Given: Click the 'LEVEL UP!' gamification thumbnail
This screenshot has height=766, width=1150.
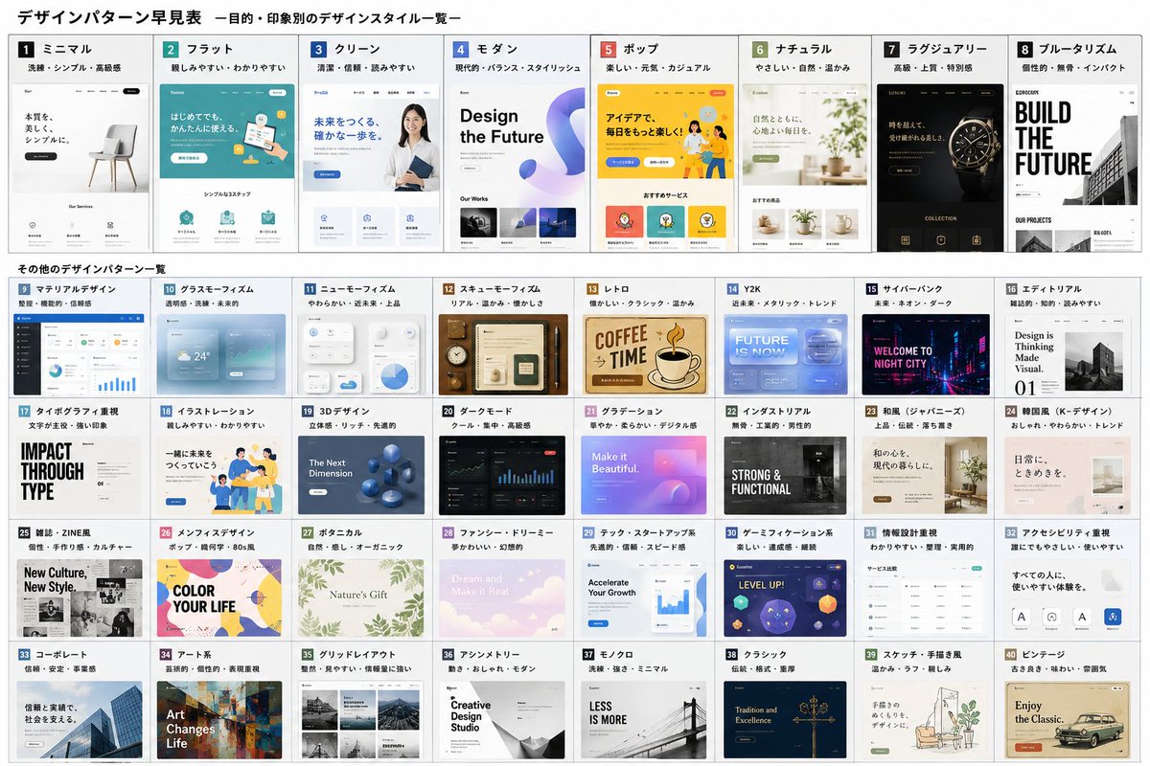Looking at the screenshot, I should click(x=785, y=598).
